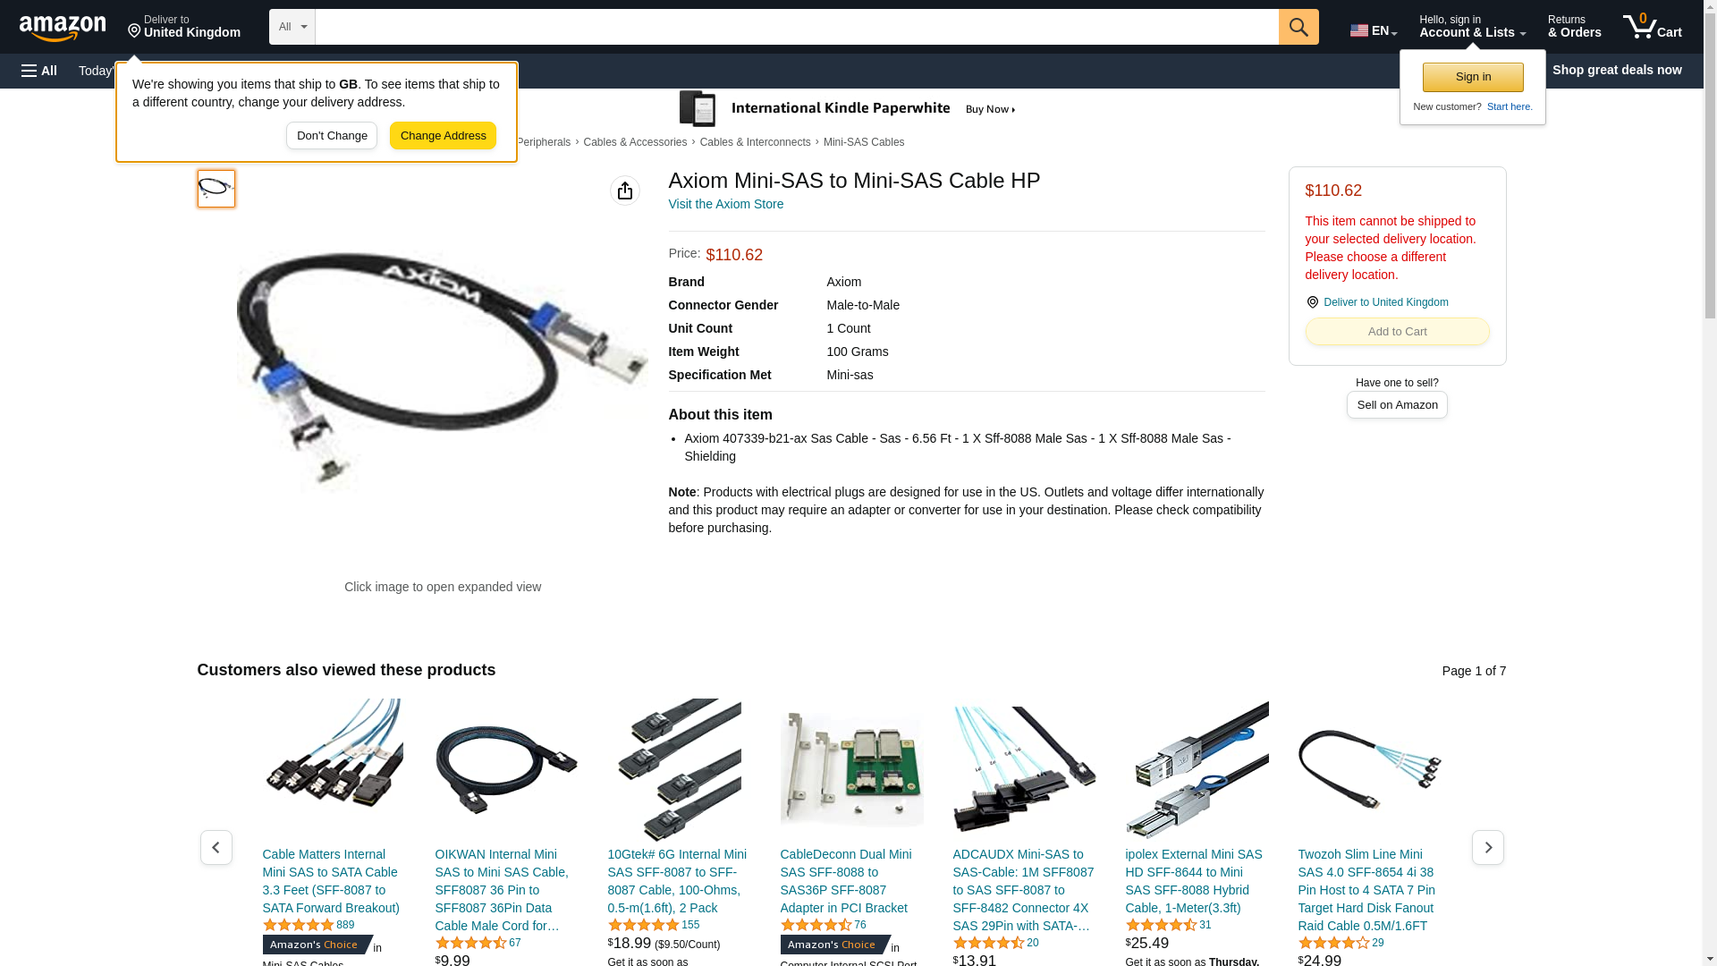Select the Mini-SAS Cables breadcrumb
The height and width of the screenshot is (966, 1717).
pos(864,142)
